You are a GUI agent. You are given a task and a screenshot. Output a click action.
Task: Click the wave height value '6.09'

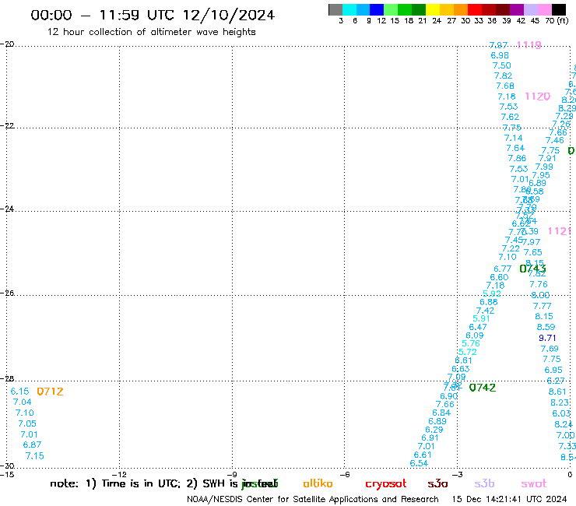pyautogui.click(x=475, y=336)
